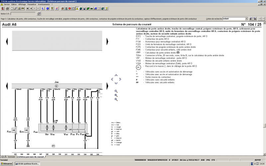
Task: Go to previous page with left arrow button
Action: tap(31, 9)
